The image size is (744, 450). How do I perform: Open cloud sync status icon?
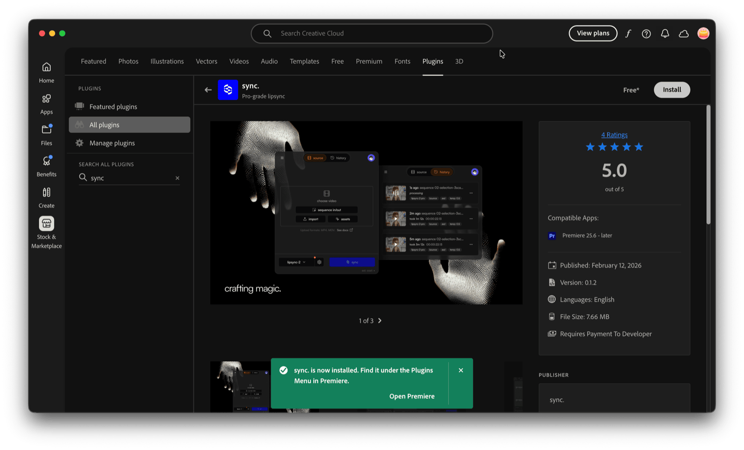click(x=684, y=33)
